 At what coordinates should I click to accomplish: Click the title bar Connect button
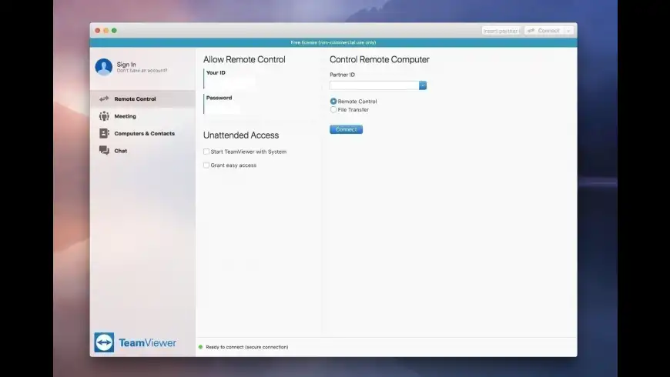click(544, 31)
